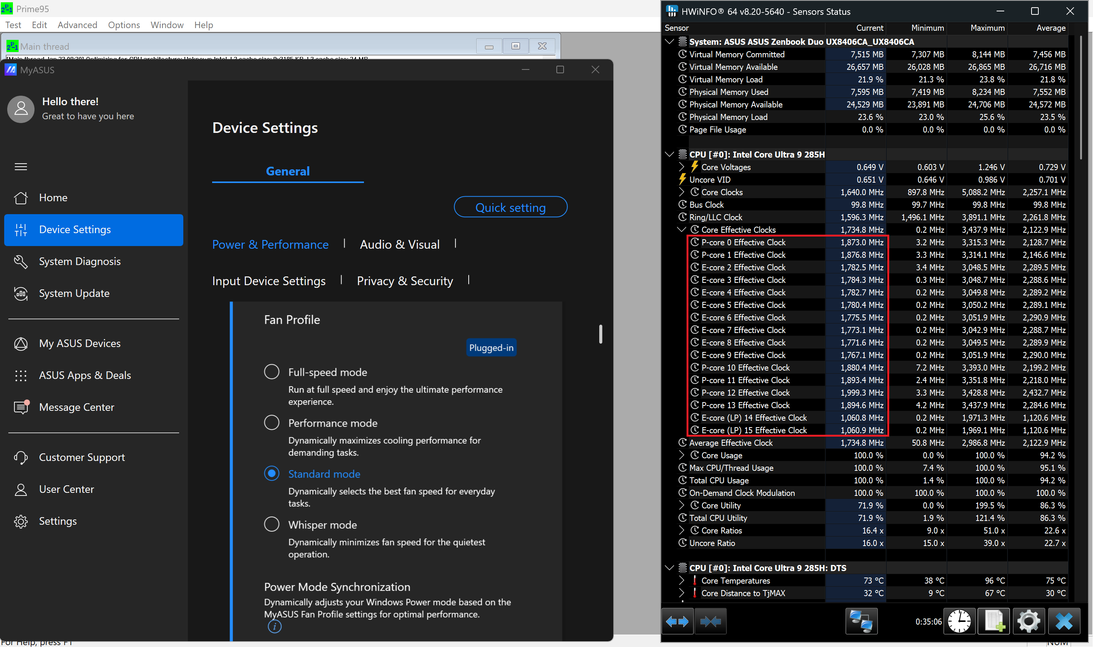Image resolution: width=1093 pixels, height=647 pixels.
Task: Click the HWiNFO title bar app icon
Action: click(672, 11)
